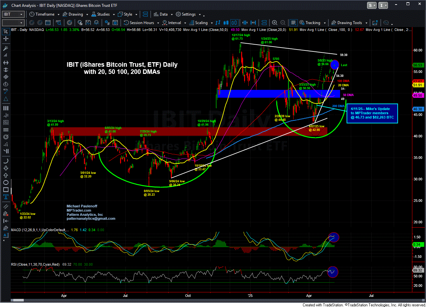Image resolution: width=426 pixels, height=307 pixels.
Task: Open the Data menu
Action: point(163,14)
